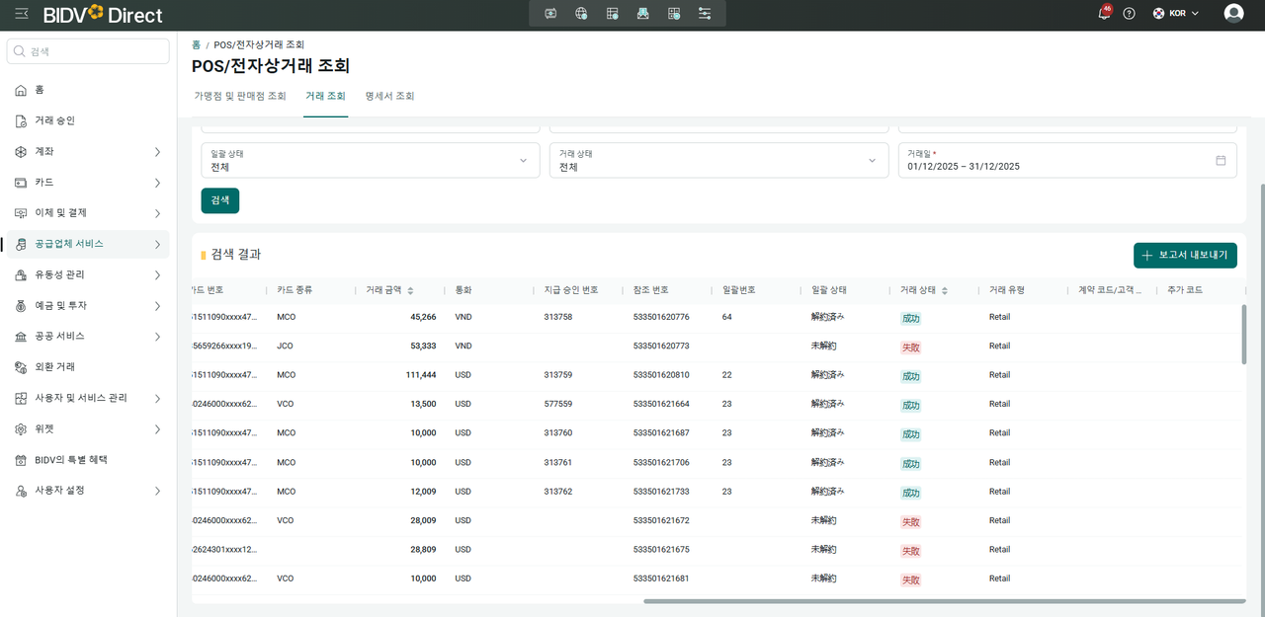
Task: Open calendar icon in 거래일 field
Action: tap(1221, 160)
